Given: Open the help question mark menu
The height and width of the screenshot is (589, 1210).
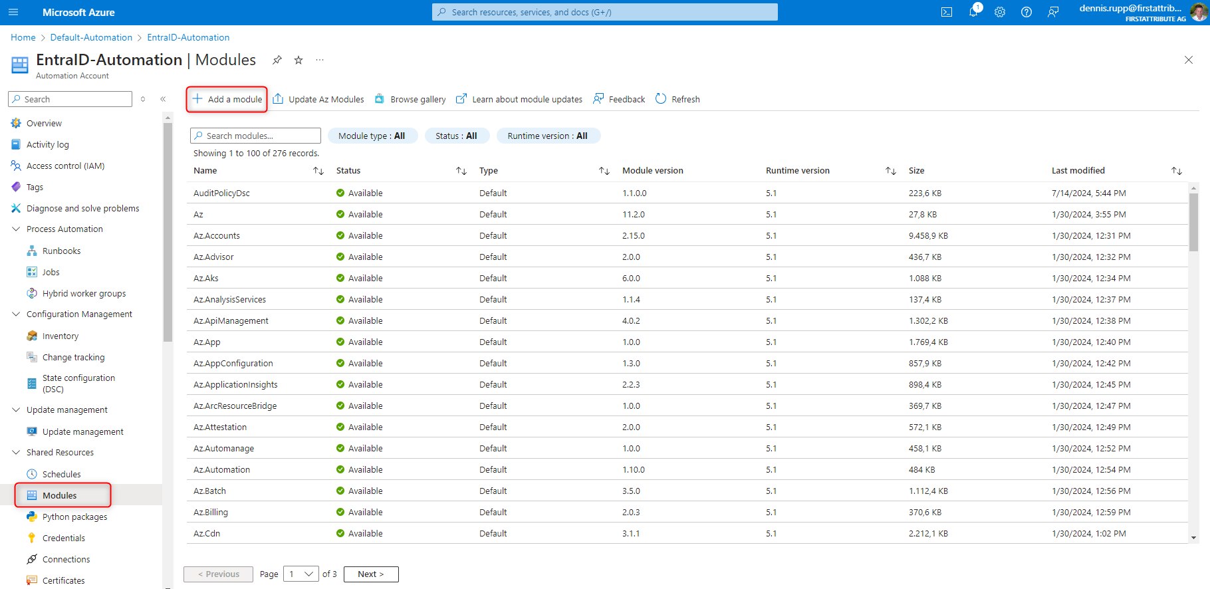Looking at the screenshot, I should 1027,12.
